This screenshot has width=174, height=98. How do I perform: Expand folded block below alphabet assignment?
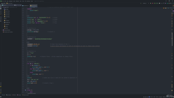click(28, 42)
